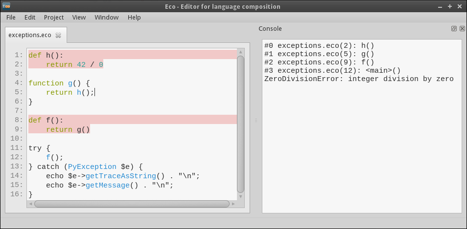Open the File menu
The width and height of the screenshot is (467, 229).
tap(11, 17)
